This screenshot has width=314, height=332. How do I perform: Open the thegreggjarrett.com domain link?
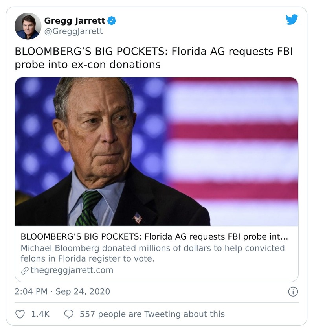72,270
